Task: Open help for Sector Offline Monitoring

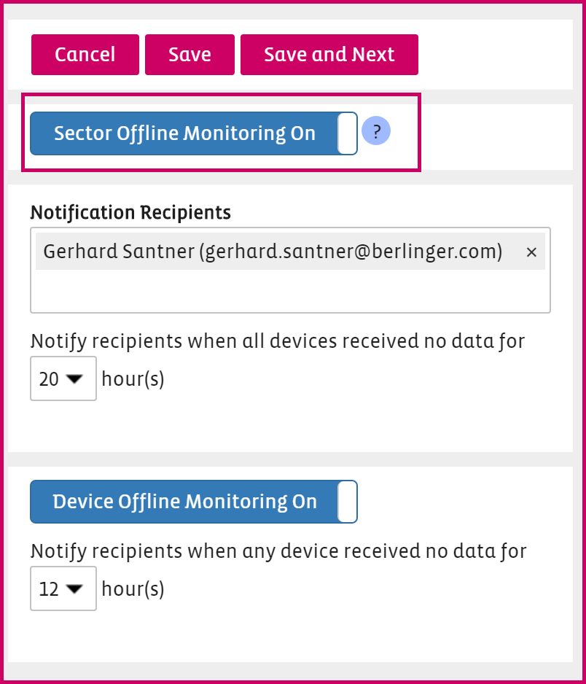Action: tap(376, 131)
